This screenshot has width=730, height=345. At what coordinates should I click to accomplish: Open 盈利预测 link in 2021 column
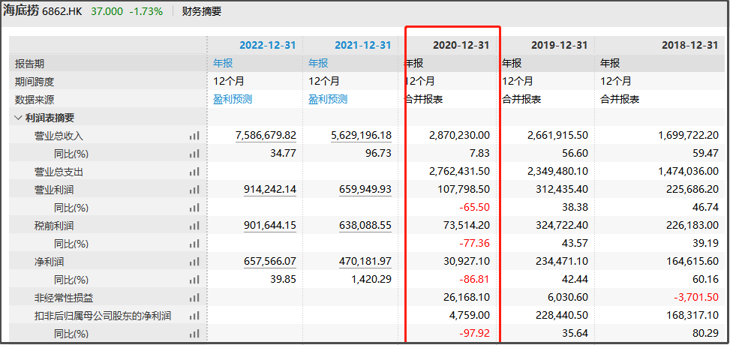pyautogui.click(x=328, y=100)
